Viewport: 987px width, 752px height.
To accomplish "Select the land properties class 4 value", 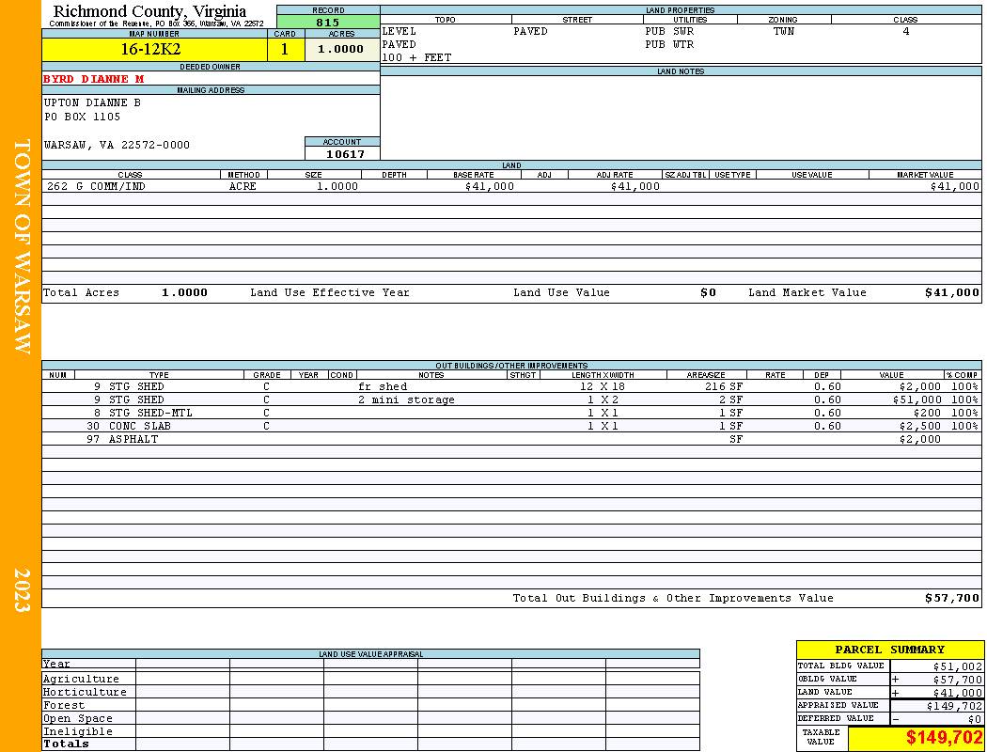I will (906, 31).
